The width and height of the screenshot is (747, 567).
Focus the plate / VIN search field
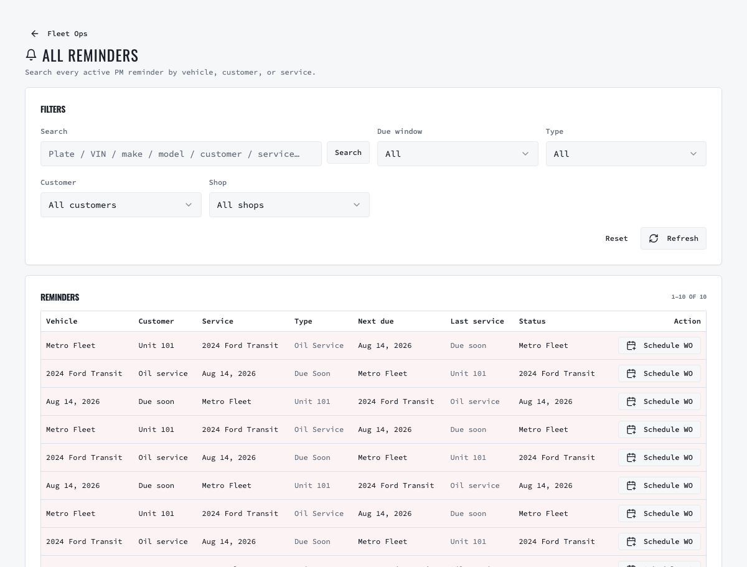[x=181, y=154]
